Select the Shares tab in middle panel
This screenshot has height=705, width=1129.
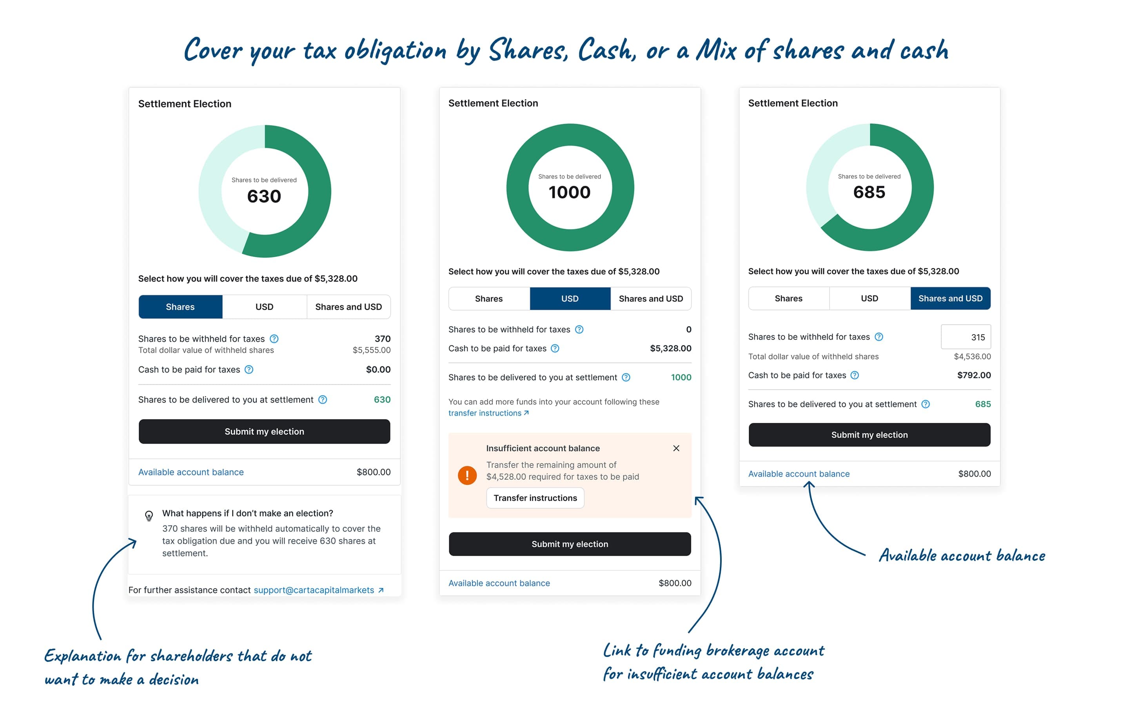click(488, 298)
